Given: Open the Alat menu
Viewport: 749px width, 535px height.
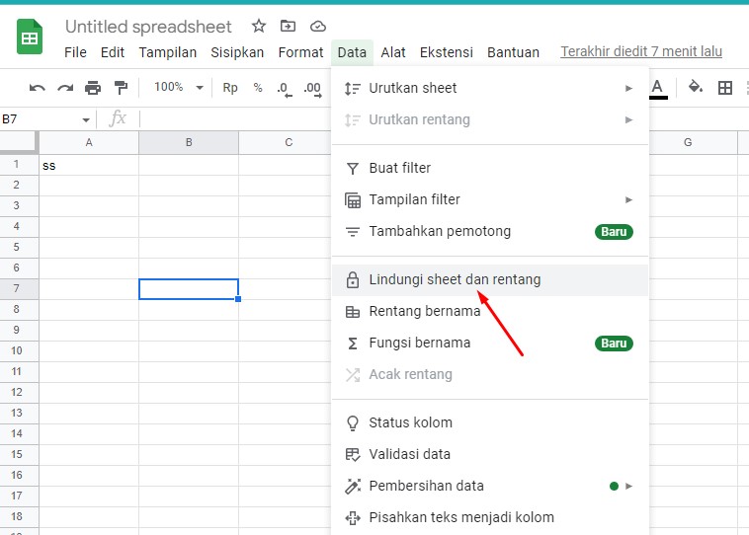Looking at the screenshot, I should point(393,52).
